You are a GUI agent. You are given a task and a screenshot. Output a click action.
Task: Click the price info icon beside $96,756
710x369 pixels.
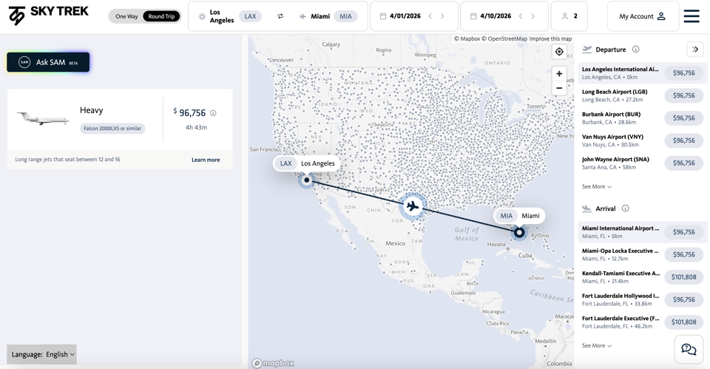(213, 113)
